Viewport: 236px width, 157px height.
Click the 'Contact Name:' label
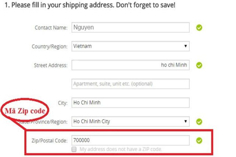tap(51, 28)
